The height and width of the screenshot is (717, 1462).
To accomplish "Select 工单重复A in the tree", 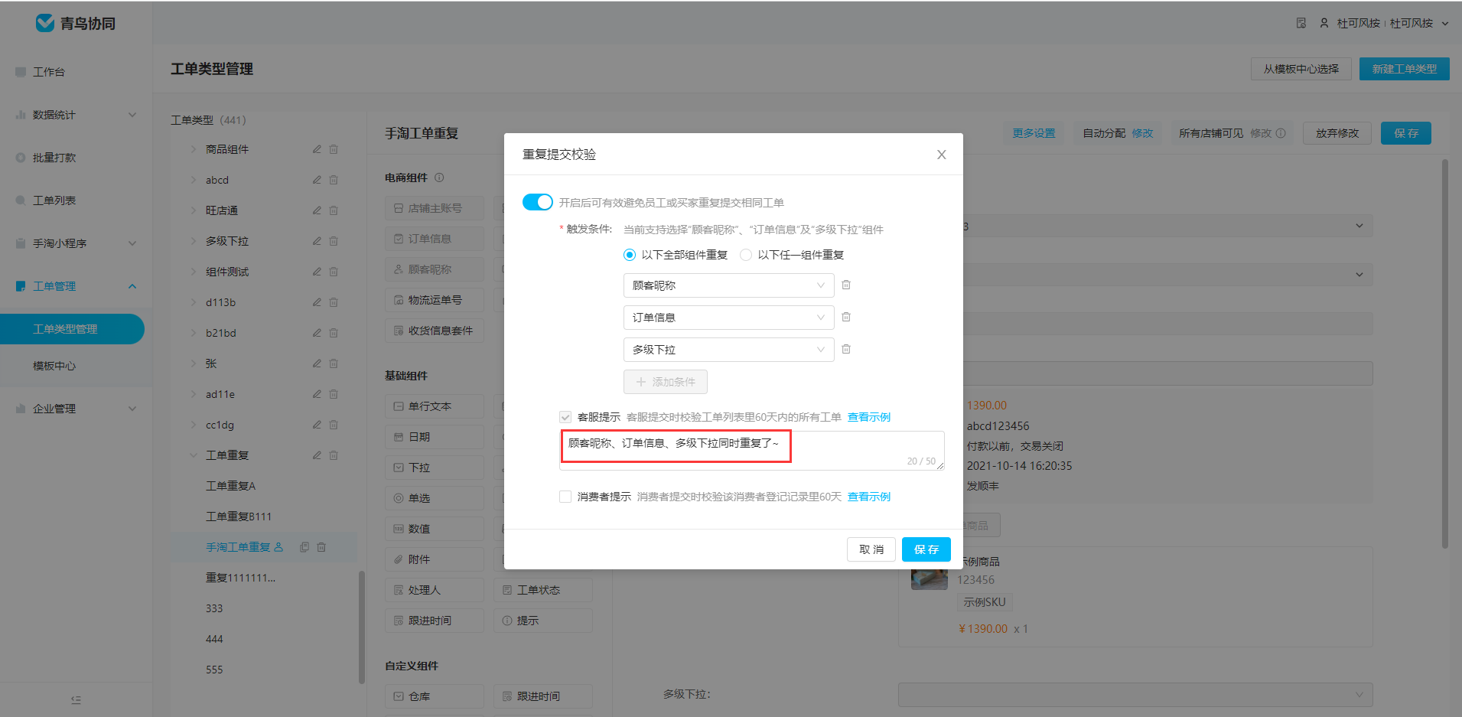I will 230,486.
